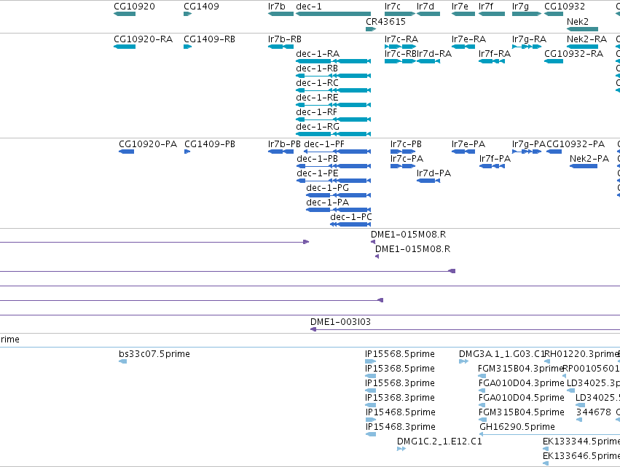The image size is (620, 467).
Task: Click the Ir7b-RB transcript label
Action: click(x=285, y=39)
